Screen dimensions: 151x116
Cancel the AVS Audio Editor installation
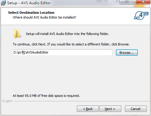point(136,109)
